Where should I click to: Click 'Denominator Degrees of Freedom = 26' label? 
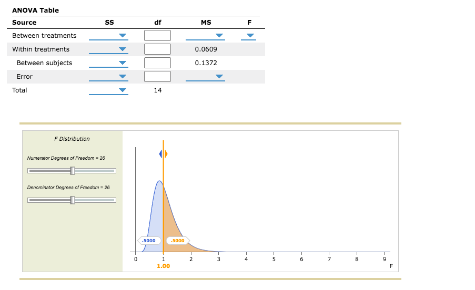tap(68, 188)
